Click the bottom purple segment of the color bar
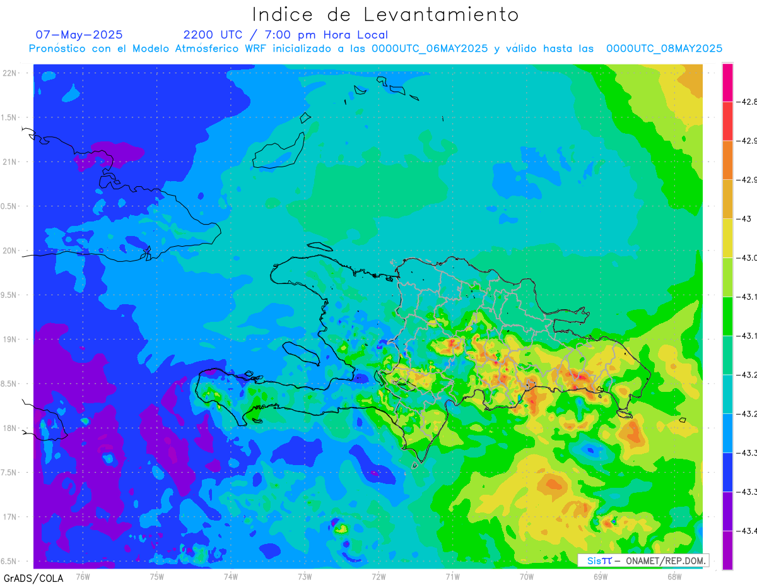This screenshot has width=757, height=585. point(727,550)
